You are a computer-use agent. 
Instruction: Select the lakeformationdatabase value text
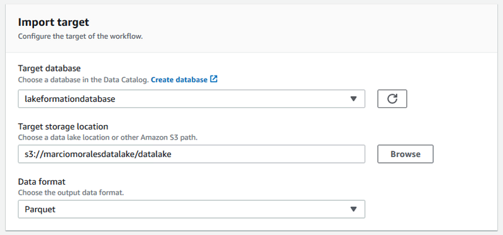click(x=70, y=99)
